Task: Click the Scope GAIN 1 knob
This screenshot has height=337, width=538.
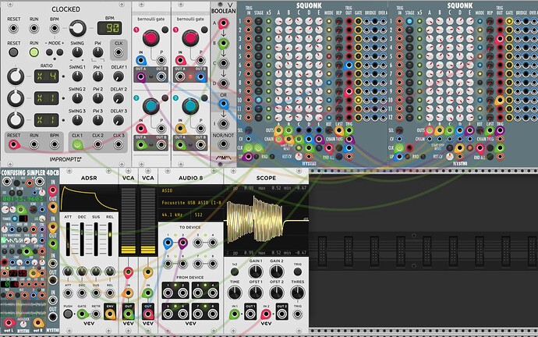Action: click(x=256, y=271)
